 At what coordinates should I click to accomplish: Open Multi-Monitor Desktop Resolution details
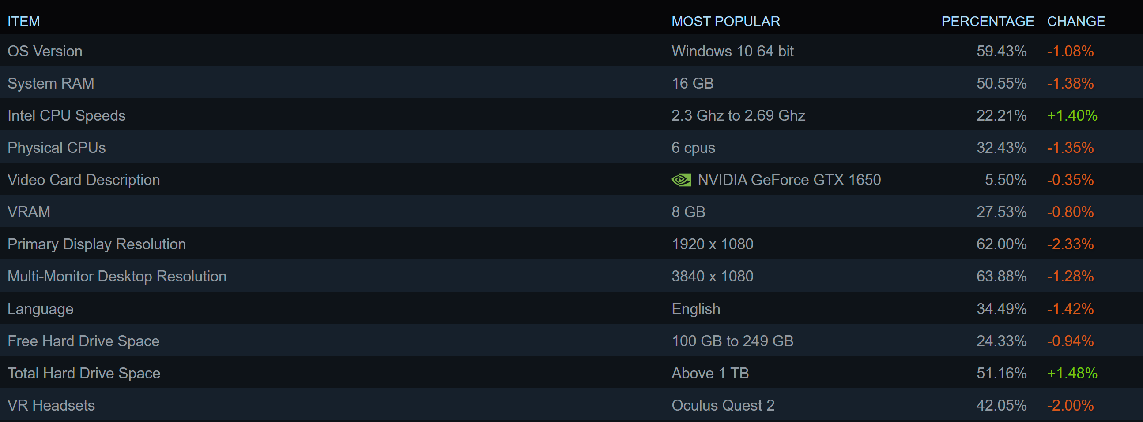click(117, 276)
